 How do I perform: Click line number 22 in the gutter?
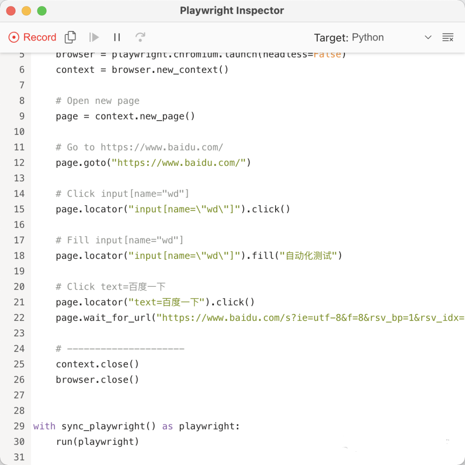pos(19,318)
